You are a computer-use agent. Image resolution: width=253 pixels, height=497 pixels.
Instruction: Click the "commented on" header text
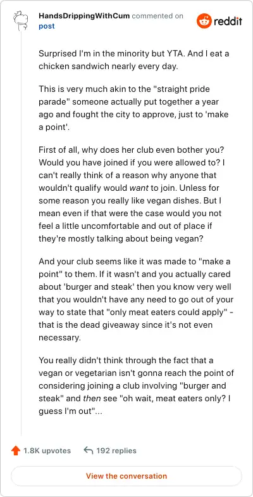pos(157,16)
